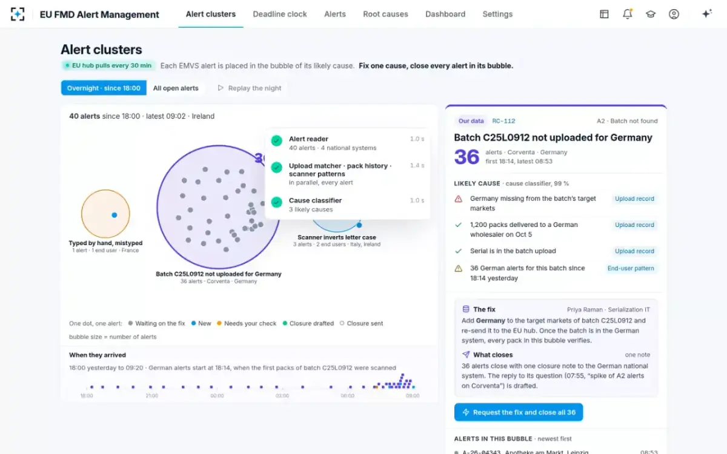727x454 pixels.
Task: Open Upload record for 1,200 packs row
Action: [x=634, y=225]
